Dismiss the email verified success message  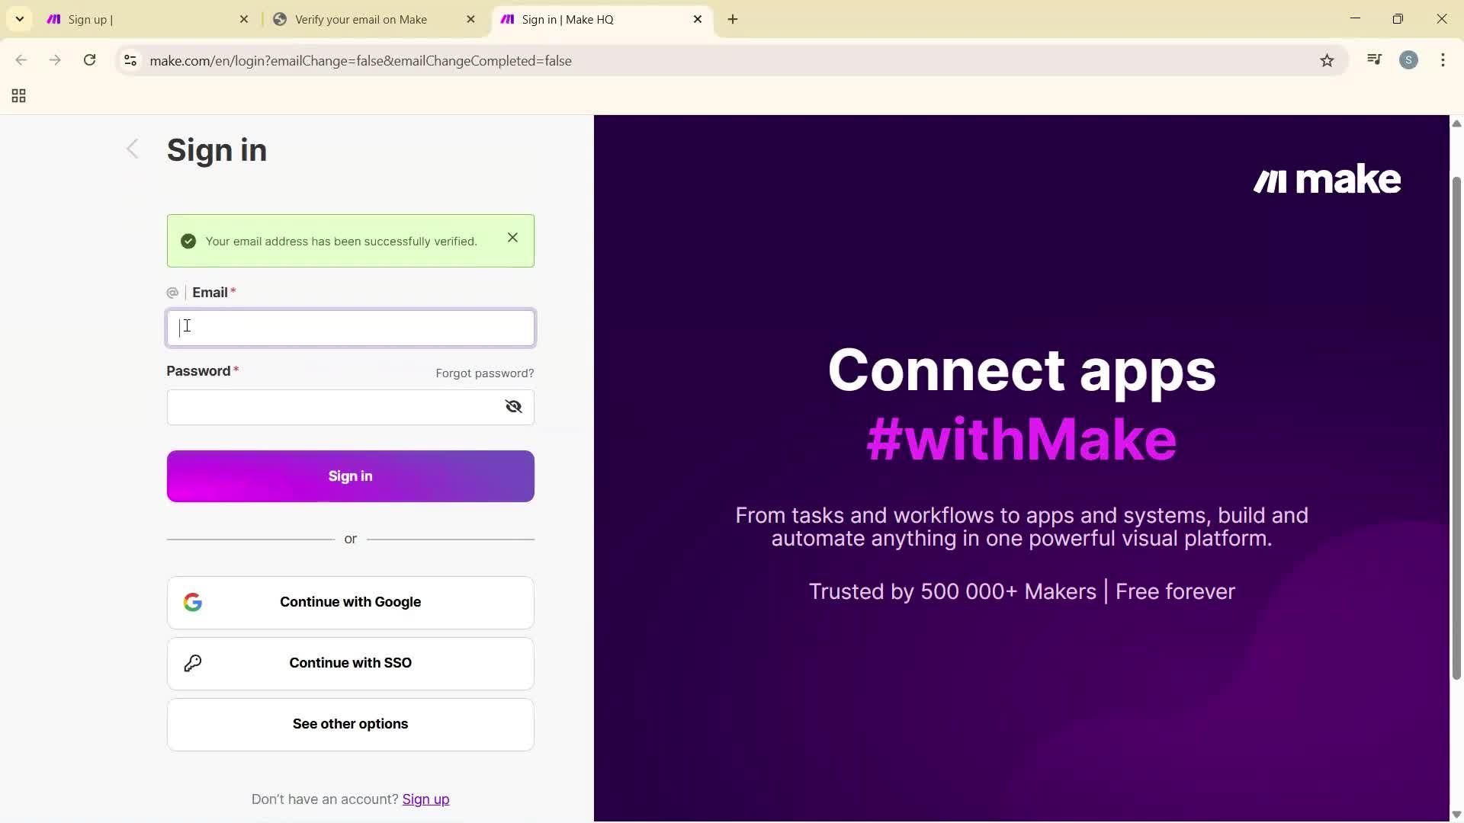512,237
